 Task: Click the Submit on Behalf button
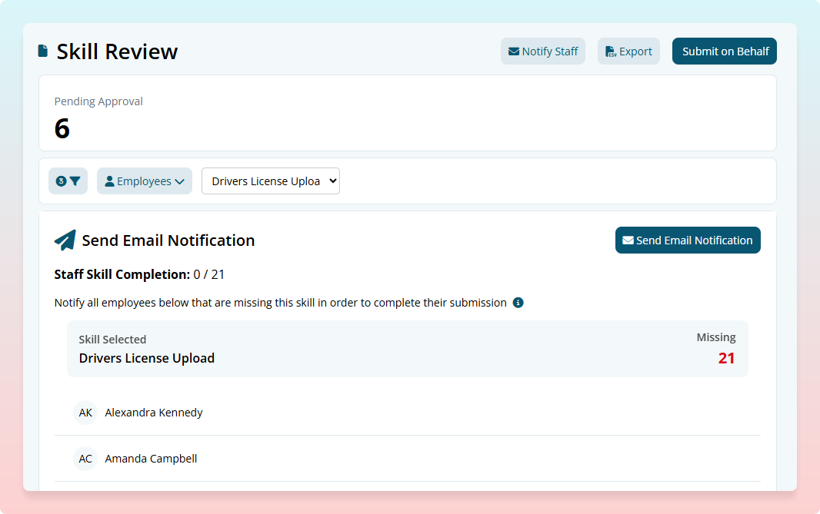pyautogui.click(x=724, y=51)
